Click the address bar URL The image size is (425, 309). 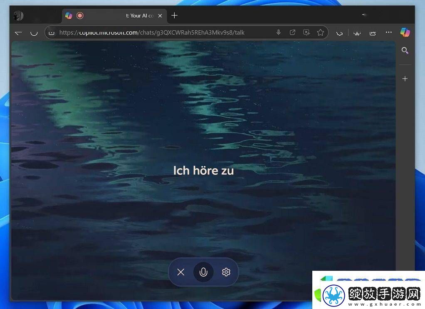pyautogui.click(x=152, y=33)
